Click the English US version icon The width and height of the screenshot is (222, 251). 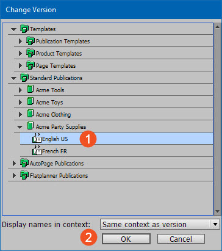tap(37, 138)
